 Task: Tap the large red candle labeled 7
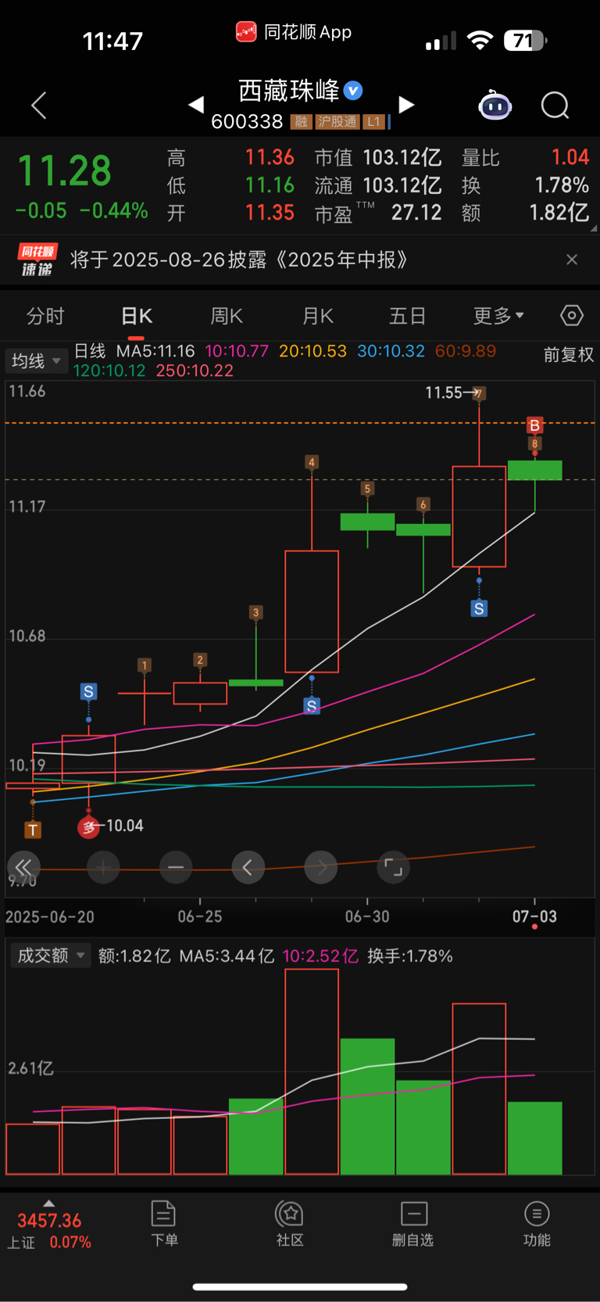pos(479,516)
